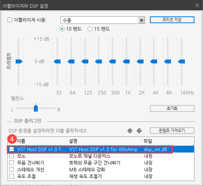The height and width of the screenshot is (186, 203).
Task: Select the 무음 건너뛰기 plugin name
Action: pos(31,163)
